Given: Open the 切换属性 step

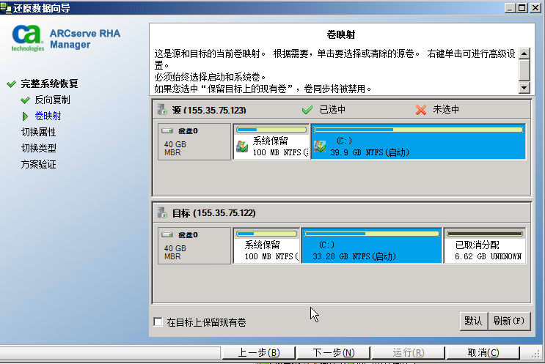Looking at the screenshot, I should tap(38, 132).
